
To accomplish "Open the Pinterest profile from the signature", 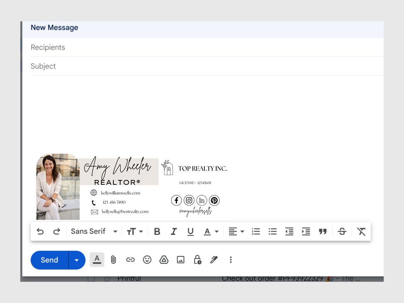I will coord(214,200).
